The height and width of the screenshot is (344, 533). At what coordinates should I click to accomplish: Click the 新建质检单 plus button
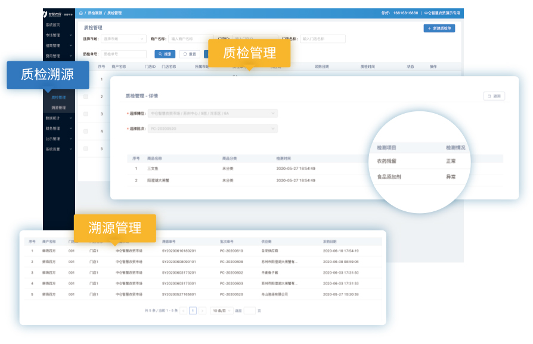tap(439, 28)
